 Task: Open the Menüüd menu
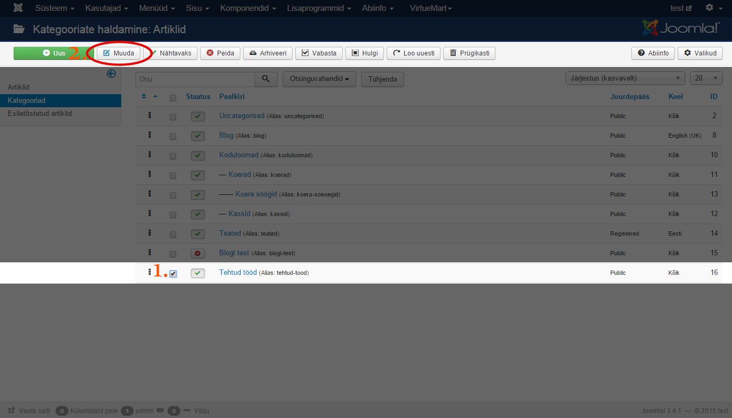(x=158, y=8)
